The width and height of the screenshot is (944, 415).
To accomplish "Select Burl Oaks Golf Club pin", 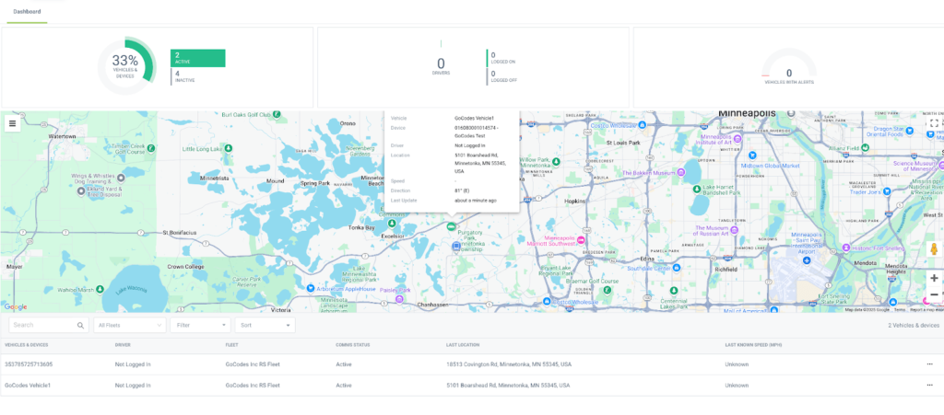I will 275,113.
